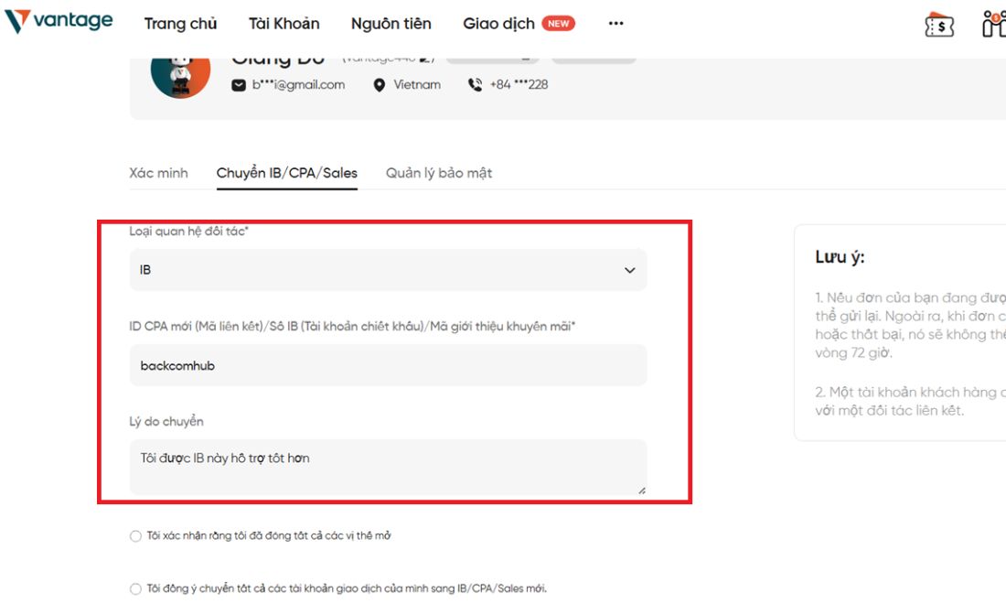Open the IB relationship type combo box
This screenshot has width=1006, height=604.
click(388, 270)
